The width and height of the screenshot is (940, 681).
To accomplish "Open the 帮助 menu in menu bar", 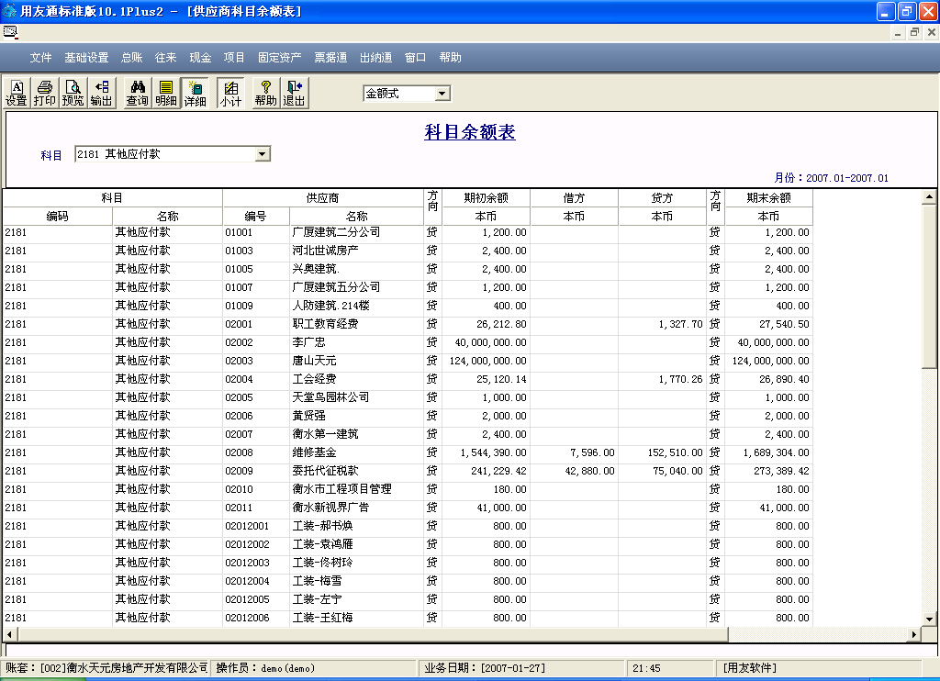I will coord(450,58).
